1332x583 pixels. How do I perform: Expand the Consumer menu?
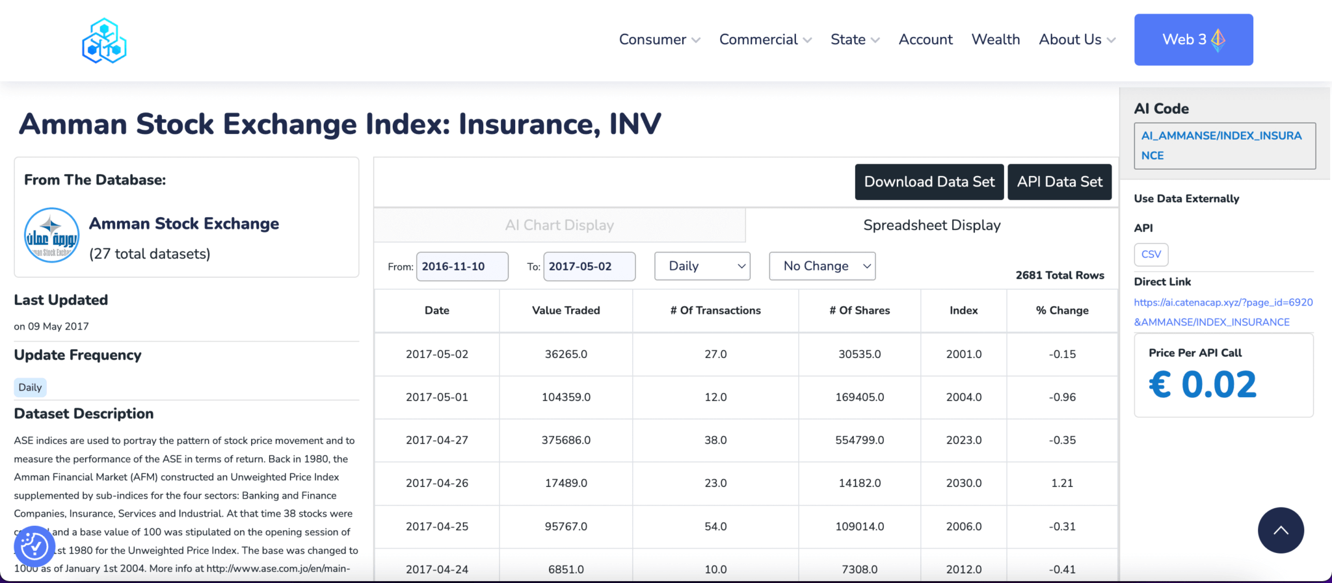point(659,40)
